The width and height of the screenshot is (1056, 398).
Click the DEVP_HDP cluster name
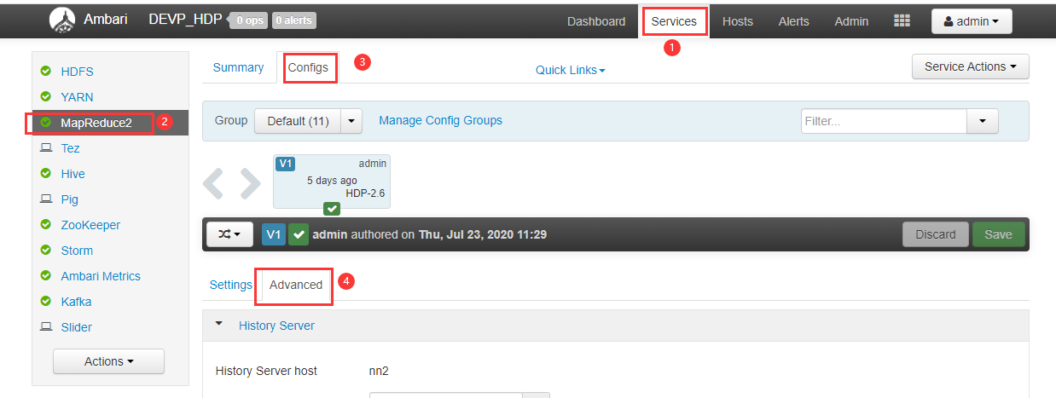[186, 20]
